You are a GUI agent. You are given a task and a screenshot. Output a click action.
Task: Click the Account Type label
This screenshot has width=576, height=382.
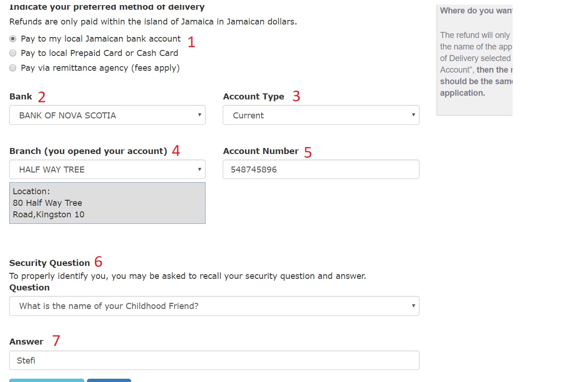(x=253, y=97)
